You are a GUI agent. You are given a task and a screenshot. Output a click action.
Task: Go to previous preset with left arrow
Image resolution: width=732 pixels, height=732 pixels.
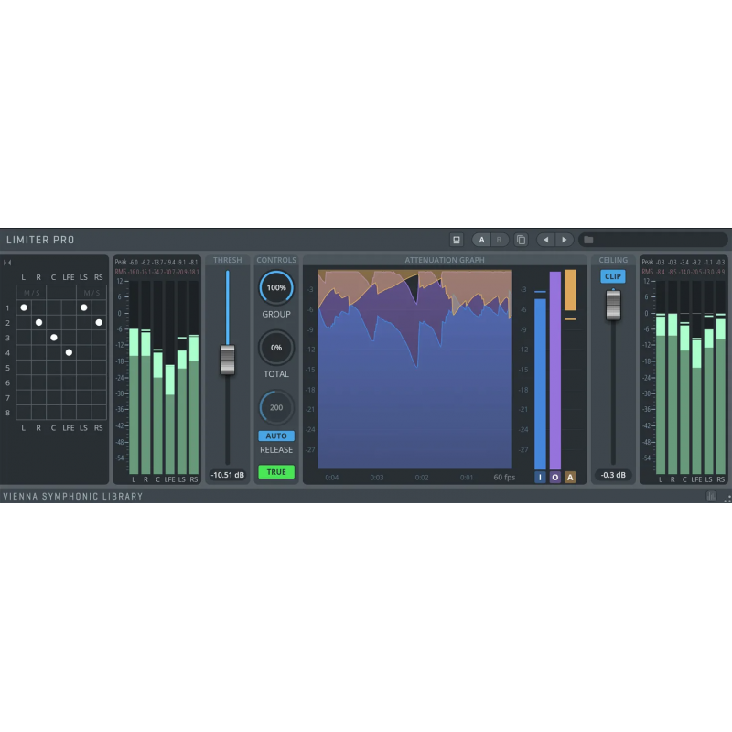tap(546, 240)
